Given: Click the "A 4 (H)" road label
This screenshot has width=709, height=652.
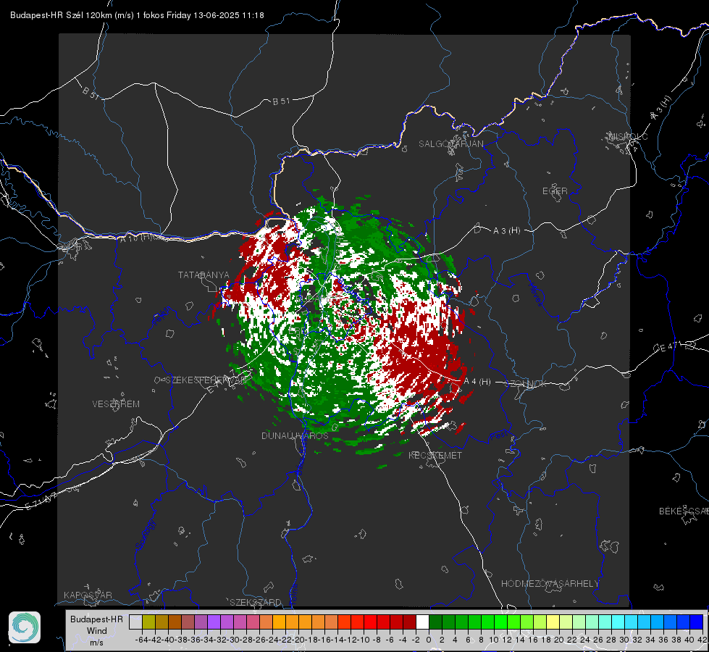Looking at the screenshot, I should 477,382.
